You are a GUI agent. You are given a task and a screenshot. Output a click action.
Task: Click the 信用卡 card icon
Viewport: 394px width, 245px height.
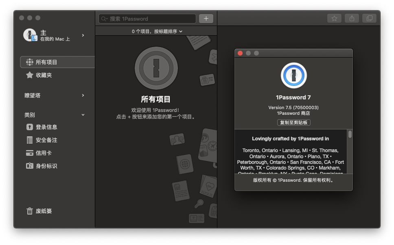pyautogui.click(x=30, y=153)
